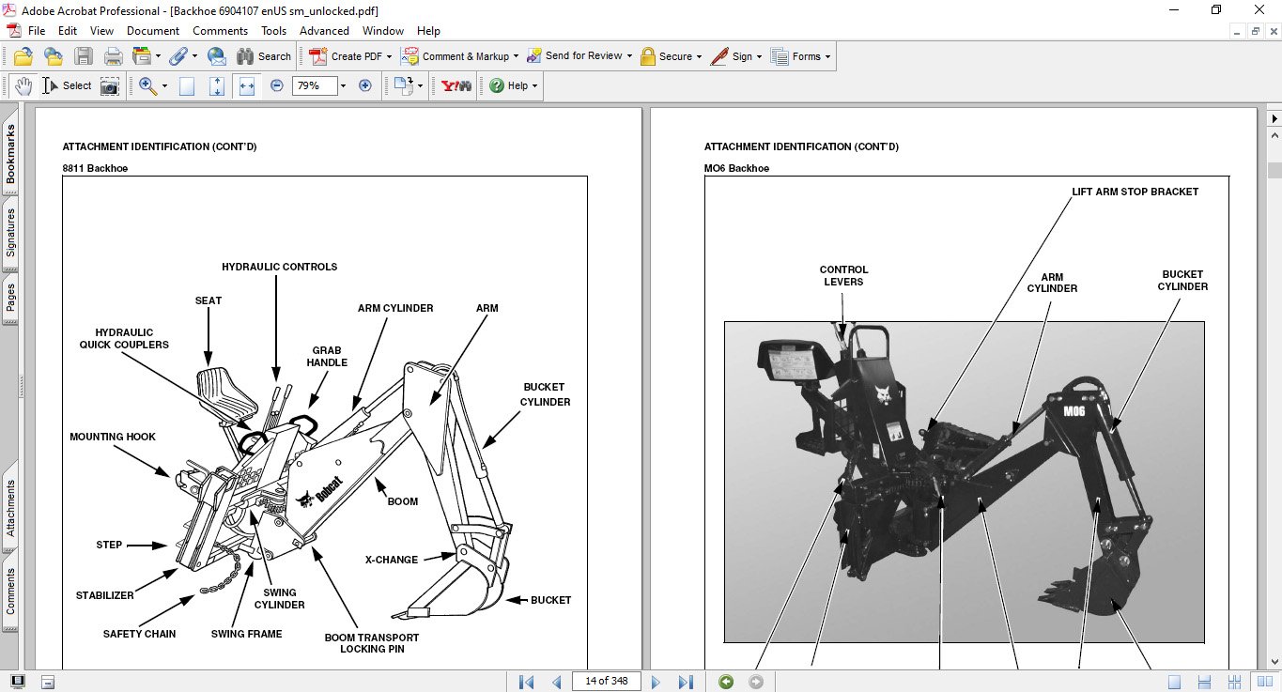Activate the Select text tool
Screen dimensions: 1282x692
(x=66, y=85)
